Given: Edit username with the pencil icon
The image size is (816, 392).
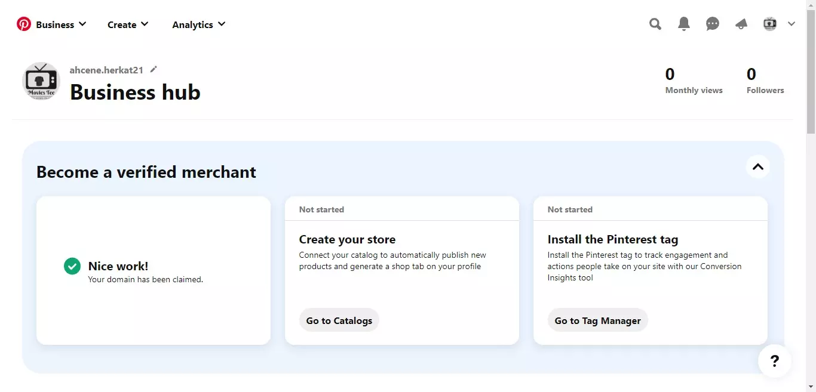Looking at the screenshot, I should [x=154, y=70].
